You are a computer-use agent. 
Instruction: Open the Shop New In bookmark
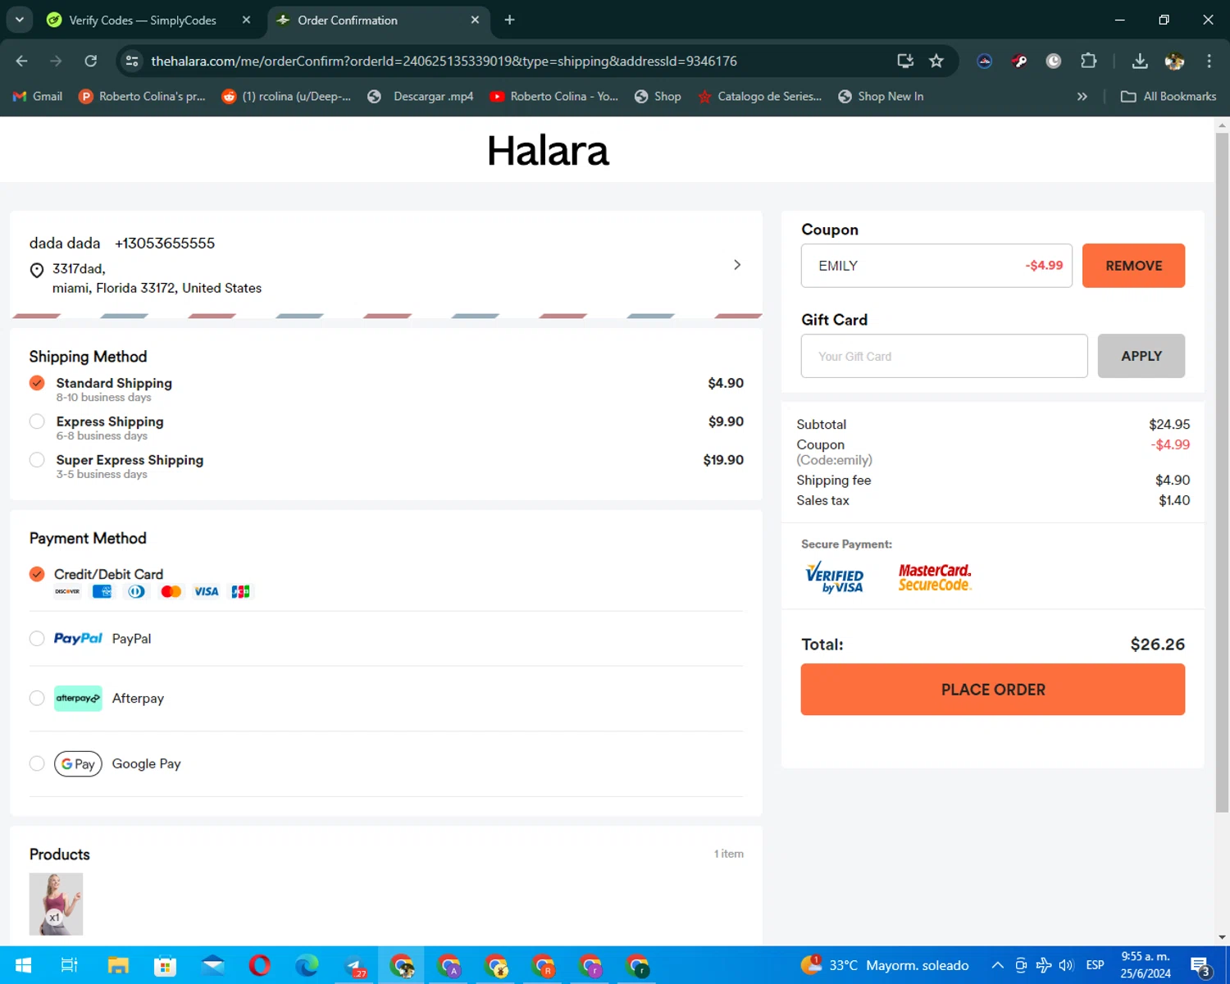pos(881,96)
